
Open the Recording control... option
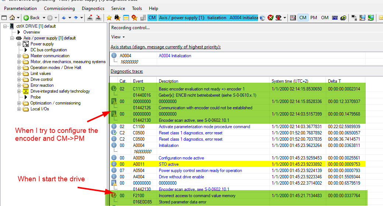(130, 28)
